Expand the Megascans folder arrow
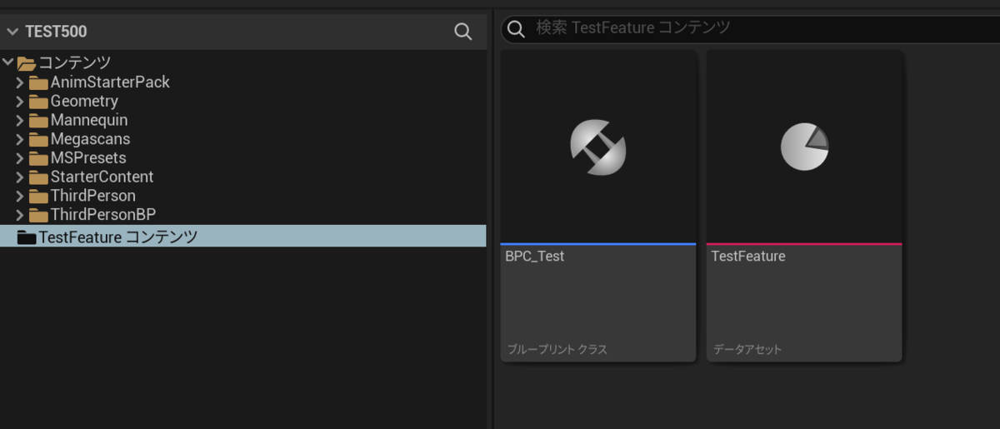The height and width of the screenshot is (429, 1000). pyautogui.click(x=20, y=139)
